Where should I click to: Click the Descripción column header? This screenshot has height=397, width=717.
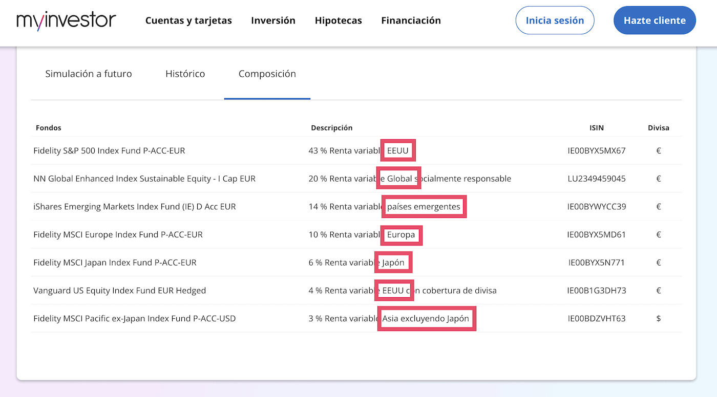(x=332, y=128)
